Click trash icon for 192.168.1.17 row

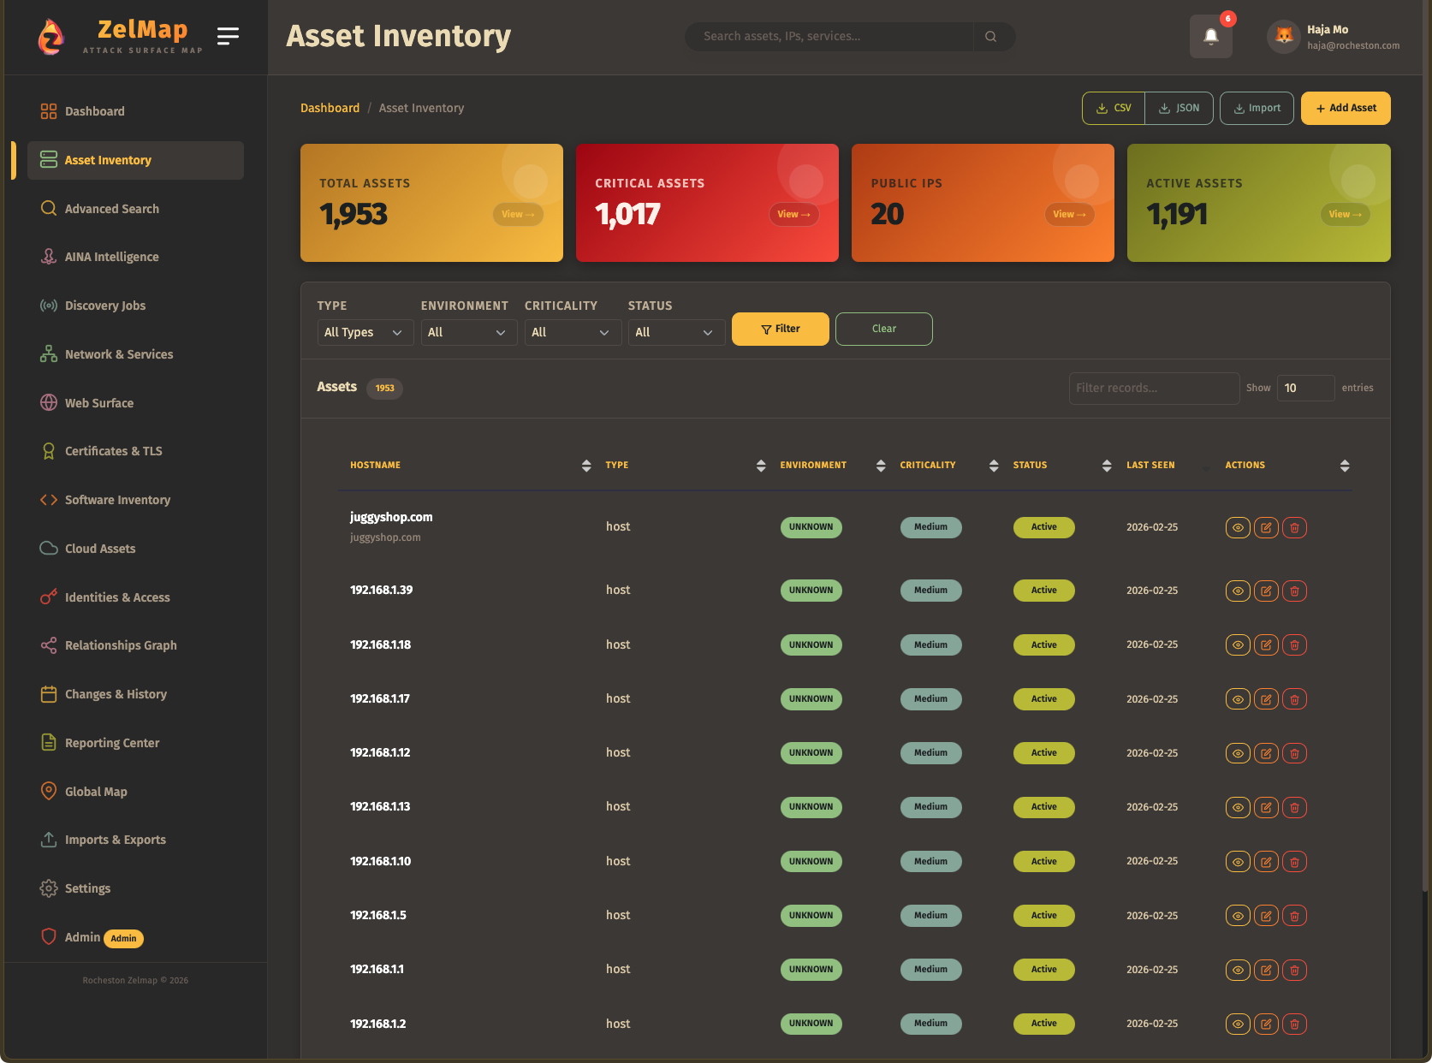click(x=1294, y=699)
